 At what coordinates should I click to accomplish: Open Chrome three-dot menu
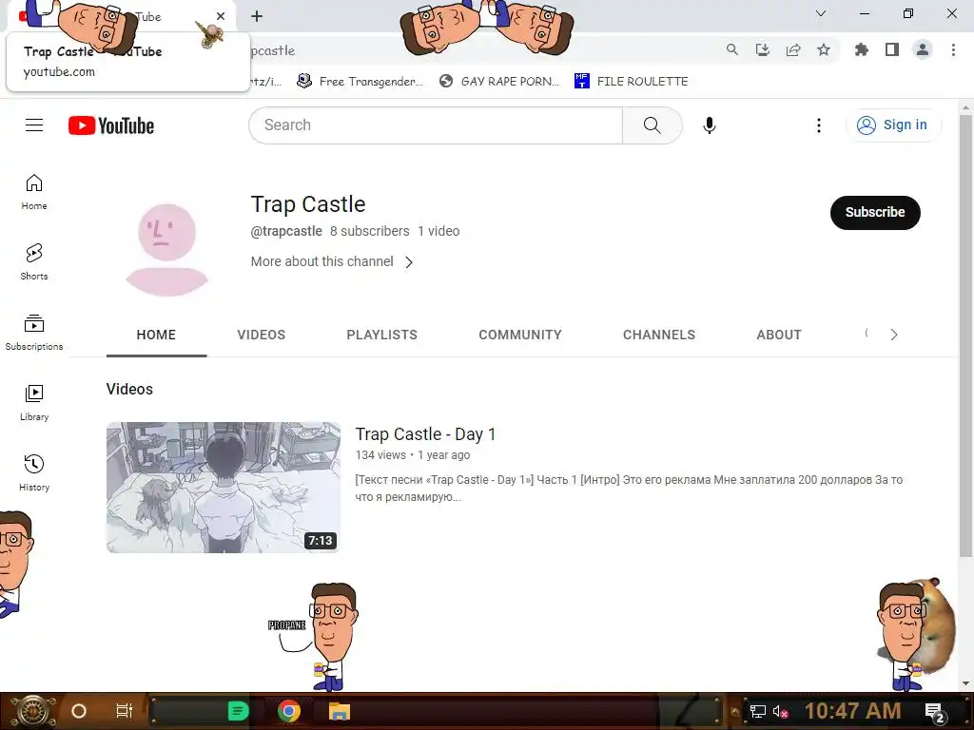[x=953, y=49]
